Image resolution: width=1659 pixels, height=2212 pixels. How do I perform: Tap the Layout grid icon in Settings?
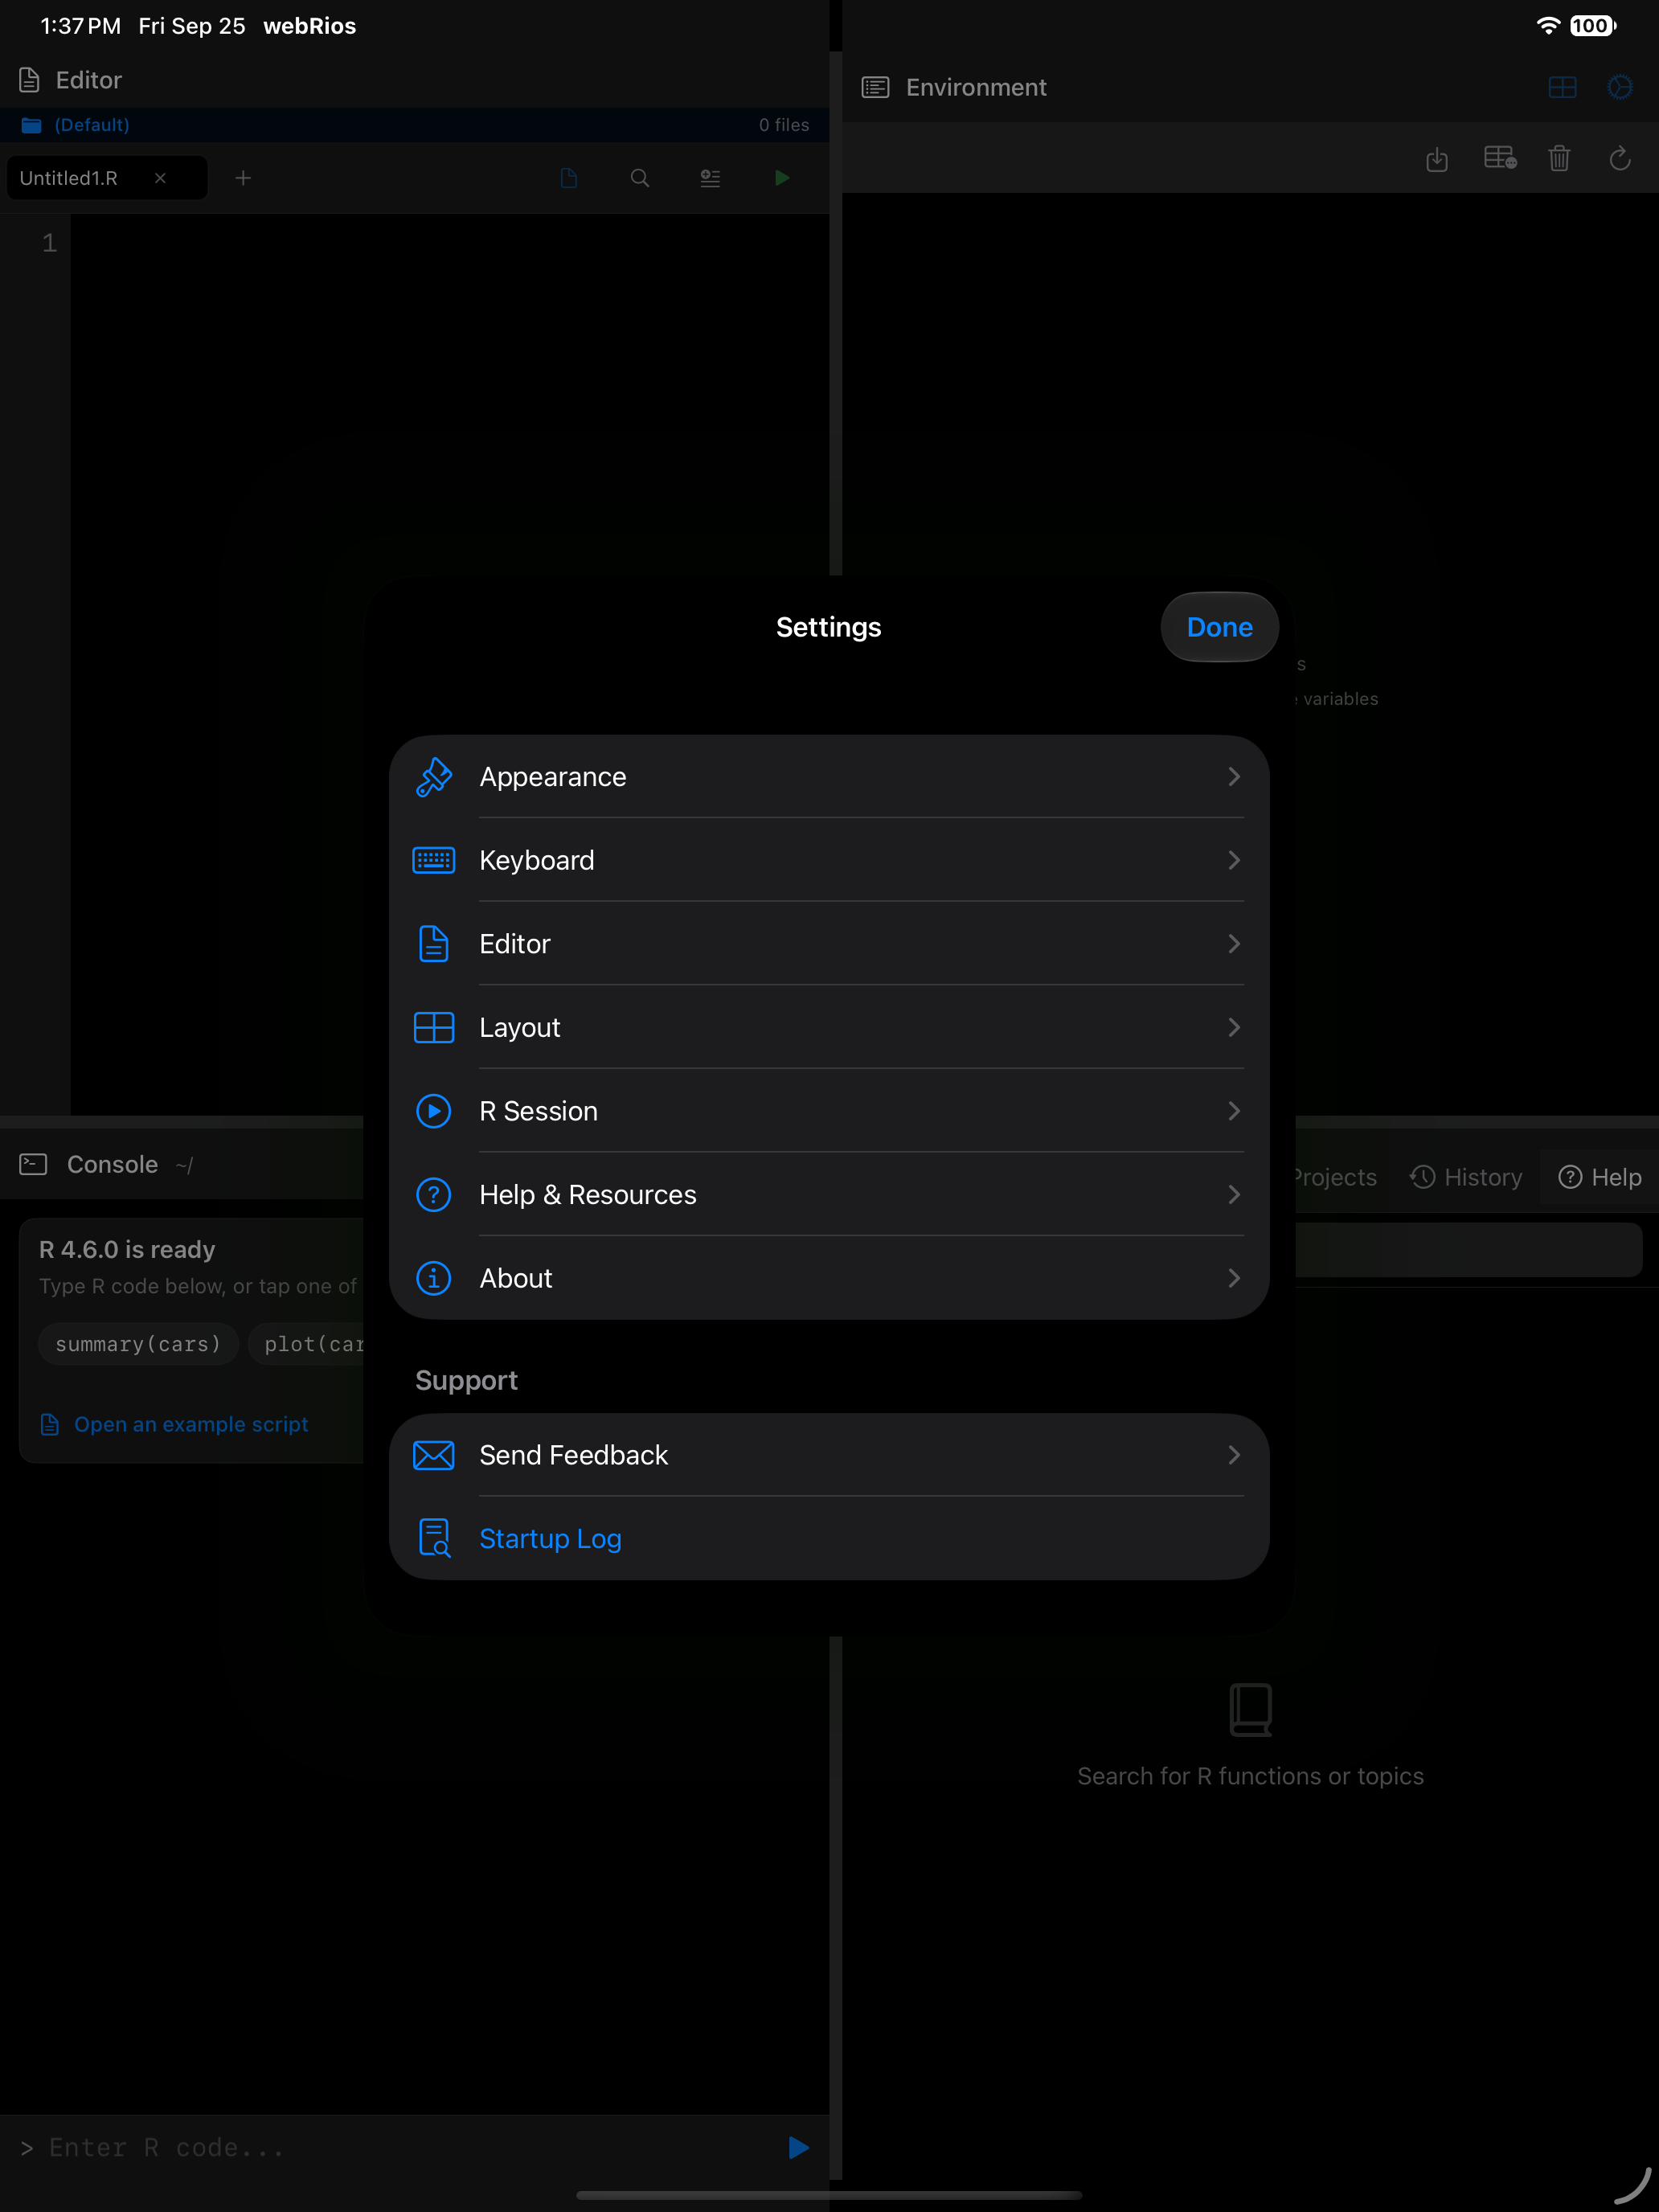pos(433,1028)
